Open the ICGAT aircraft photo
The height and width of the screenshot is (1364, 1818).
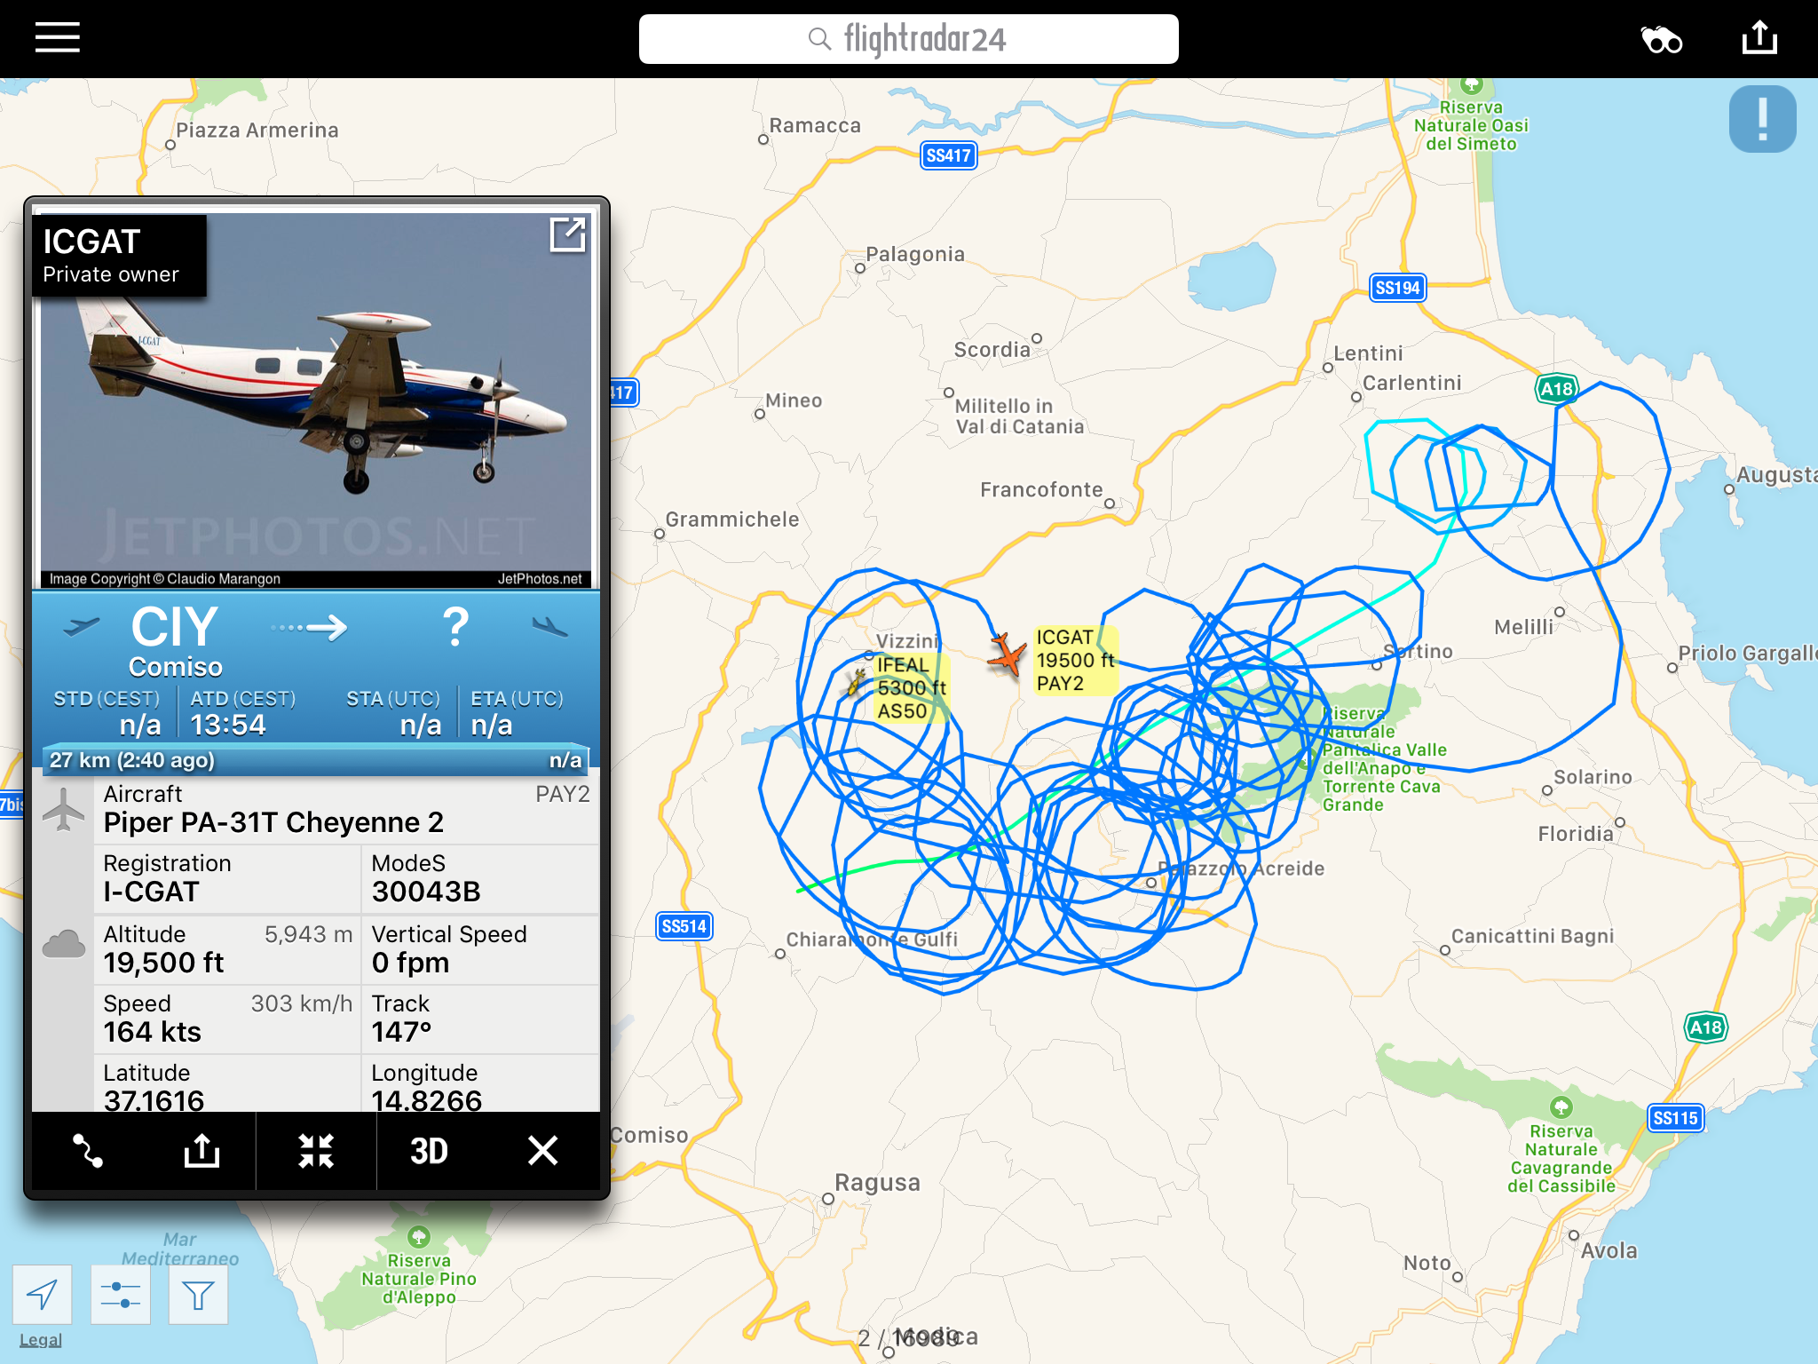[316, 400]
